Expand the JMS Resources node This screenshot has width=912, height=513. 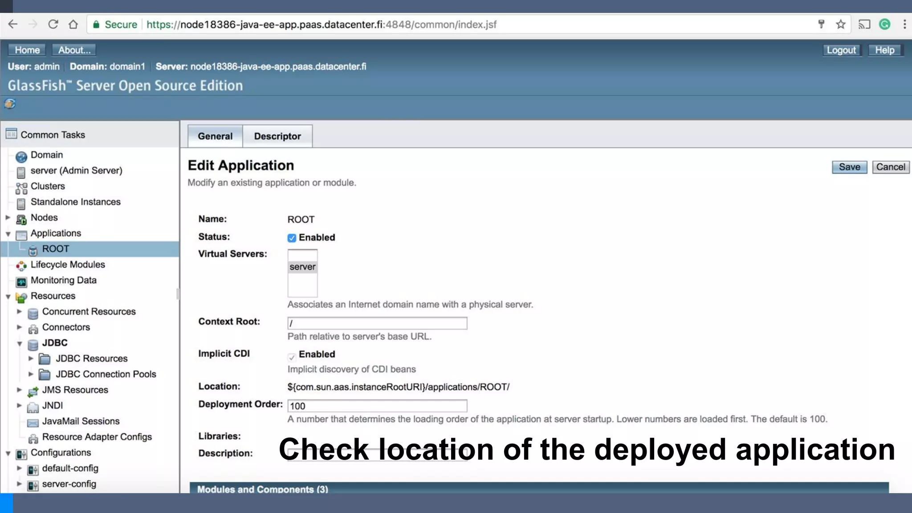(x=19, y=390)
